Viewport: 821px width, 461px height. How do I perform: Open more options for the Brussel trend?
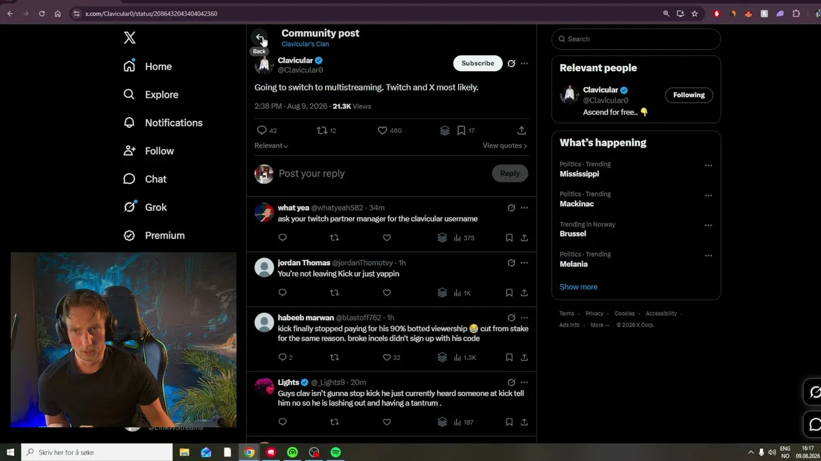(x=708, y=225)
